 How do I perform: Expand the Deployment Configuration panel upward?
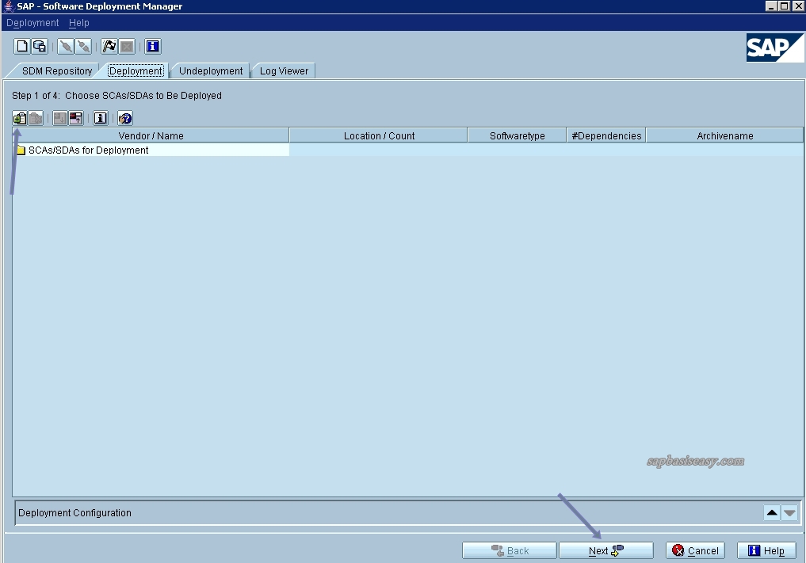[x=771, y=512]
